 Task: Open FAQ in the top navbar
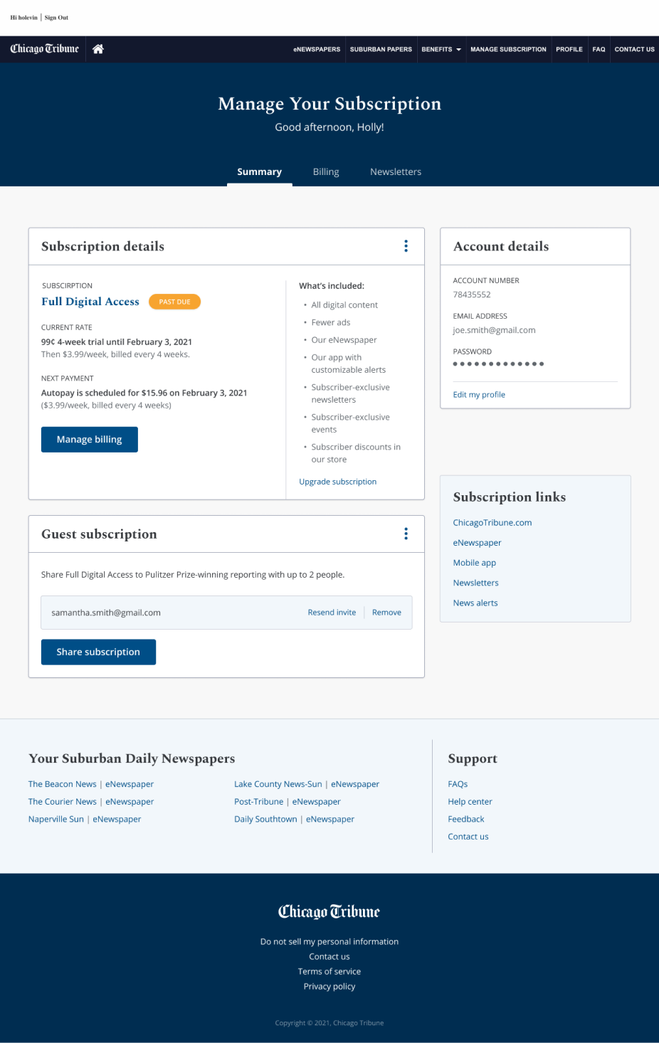(599, 49)
